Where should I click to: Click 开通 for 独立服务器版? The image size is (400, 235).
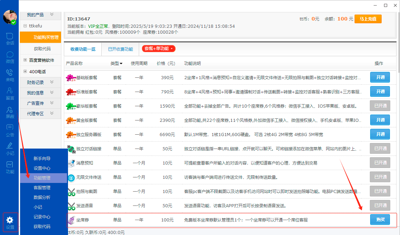(380, 134)
